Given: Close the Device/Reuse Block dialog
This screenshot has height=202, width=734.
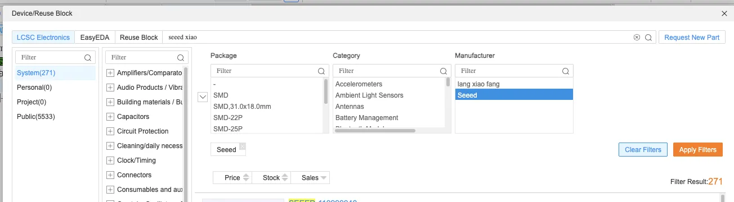Looking at the screenshot, I should (x=724, y=13).
